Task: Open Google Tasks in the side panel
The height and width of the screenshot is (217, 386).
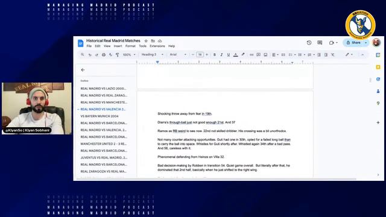Action: point(378,79)
